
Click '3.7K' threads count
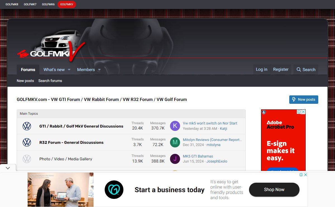[x=138, y=145]
